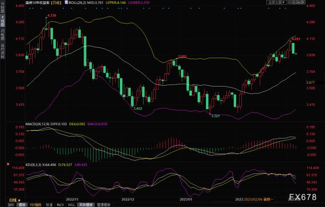Open the 全部主题 dropdown at the top right
Image resolution: width=325 pixels, height=207 pixels.
pyautogui.click(x=277, y=2)
